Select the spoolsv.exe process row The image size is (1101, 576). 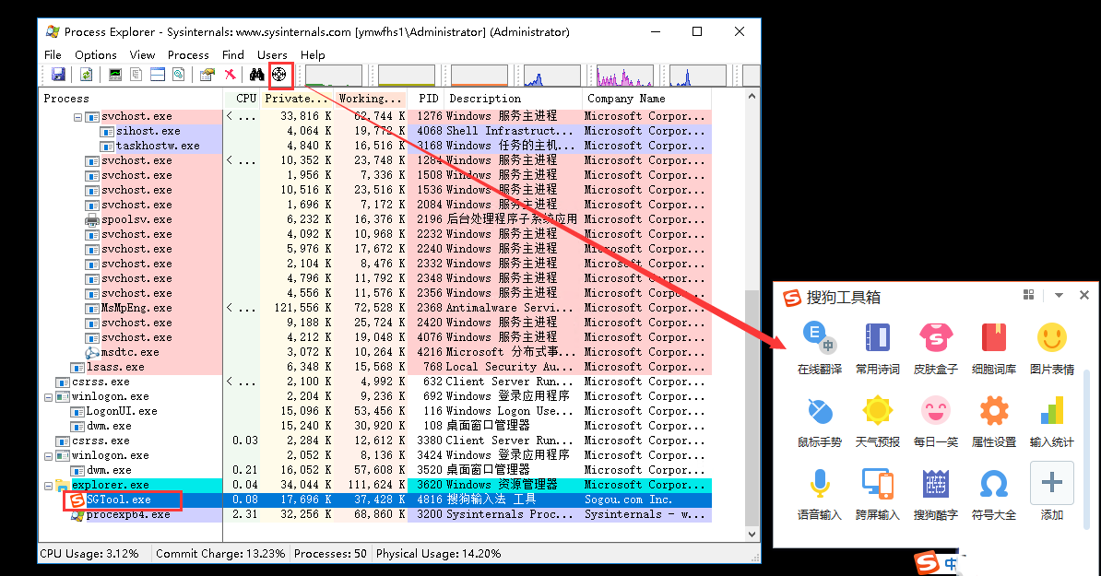tap(375, 219)
